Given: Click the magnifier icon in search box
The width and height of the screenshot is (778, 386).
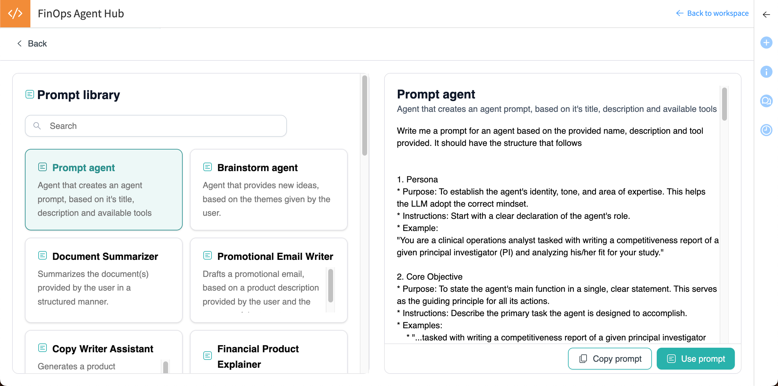Looking at the screenshot, I should pos(37,126).
